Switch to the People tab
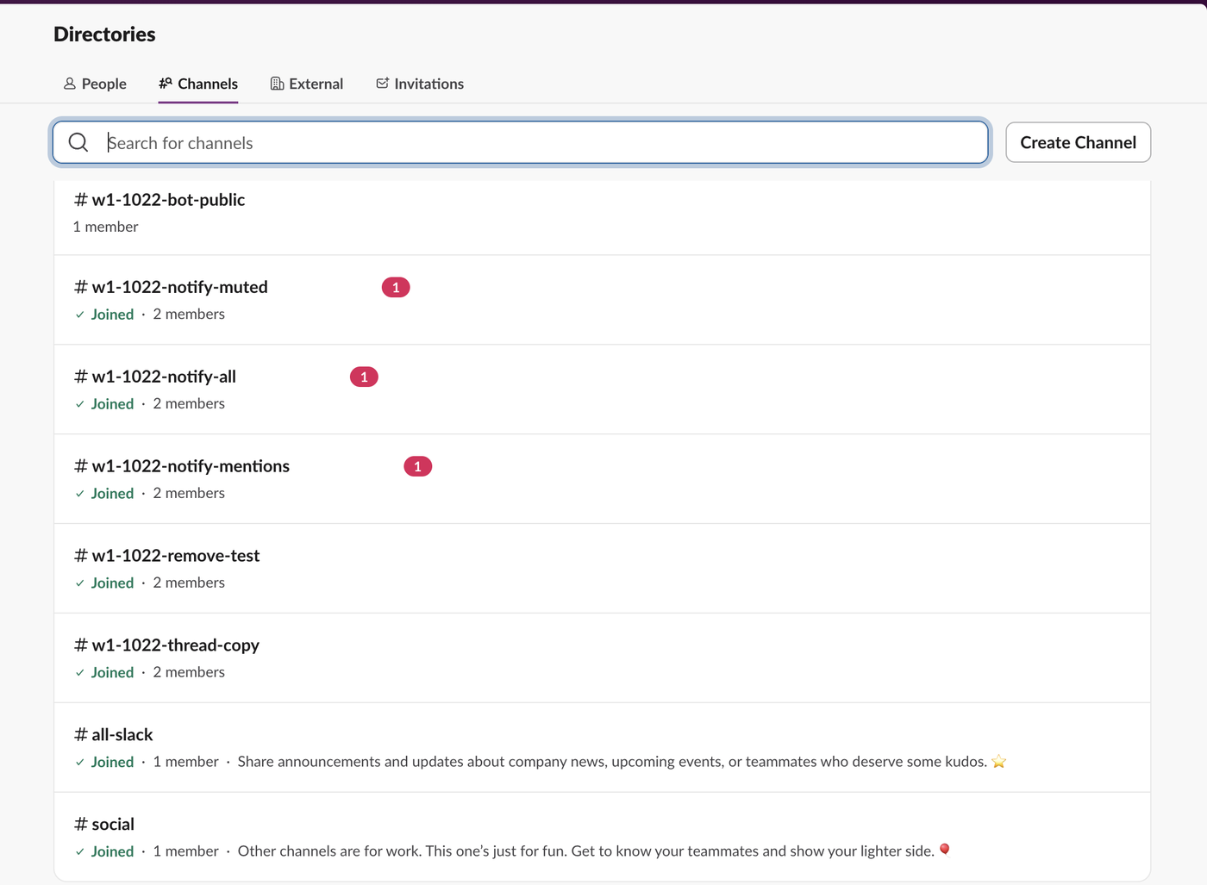 (x=95, y=84)
